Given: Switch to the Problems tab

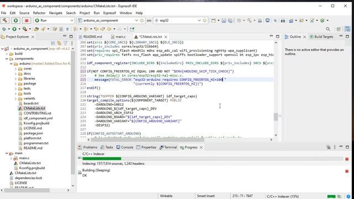Looking at the screenshot, I should [x=87, y=148].
